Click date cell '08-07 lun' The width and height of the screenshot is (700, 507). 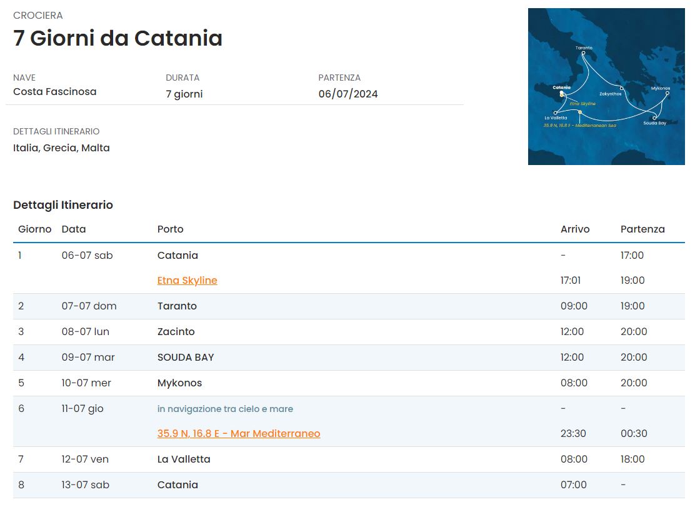pos(85,332)
